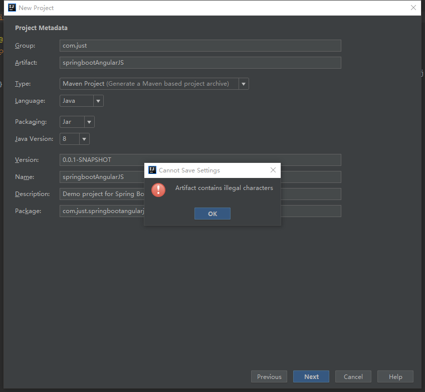
Task: Select the Artifact field containing springbootAngularJS
Action: pyautogui.click(x=200, y=62)
